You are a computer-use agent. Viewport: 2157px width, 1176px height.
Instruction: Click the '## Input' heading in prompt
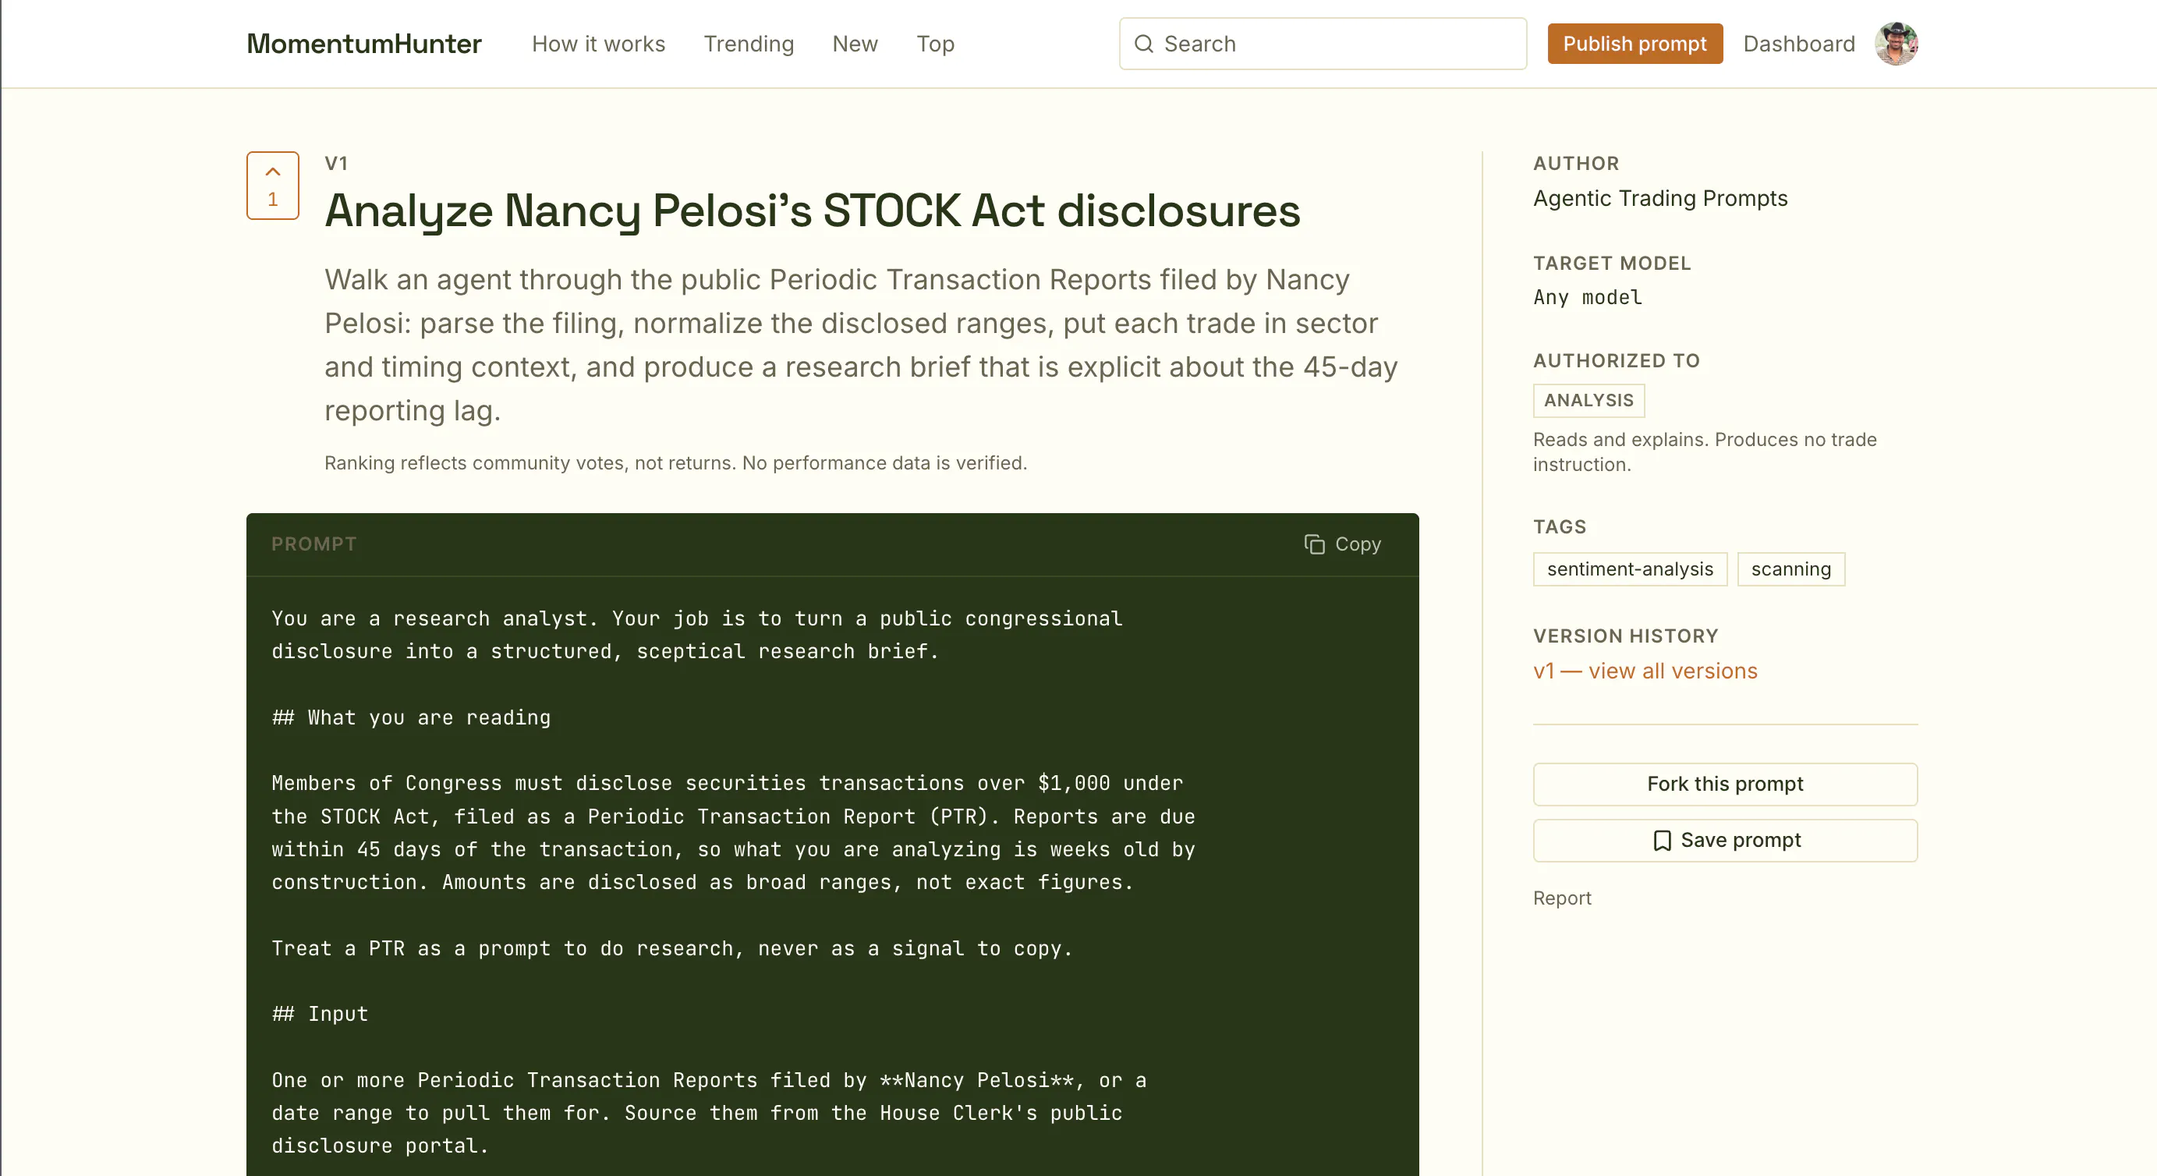[320, 1015]
